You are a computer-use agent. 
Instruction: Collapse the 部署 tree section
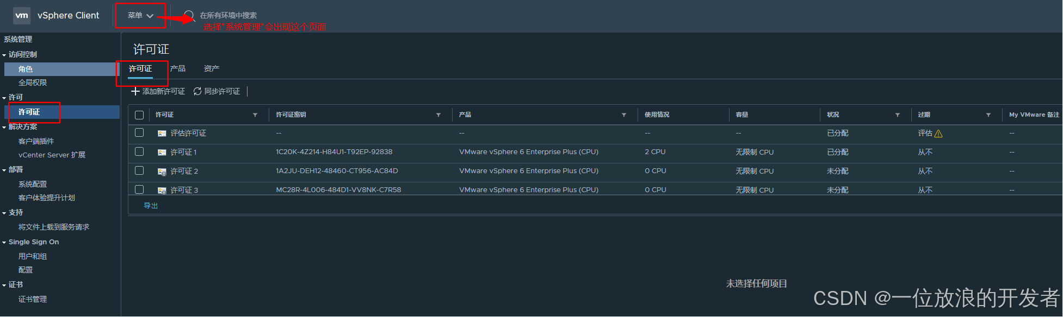pos(4,170)
